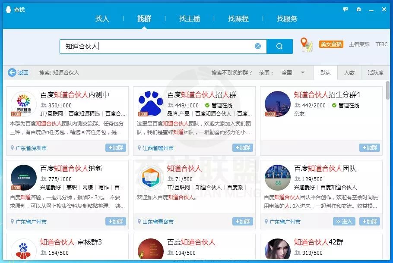The image size is (393, 263).
Task: Click green 管理在线 check for 招人群
Action: (x=207, y=105)
